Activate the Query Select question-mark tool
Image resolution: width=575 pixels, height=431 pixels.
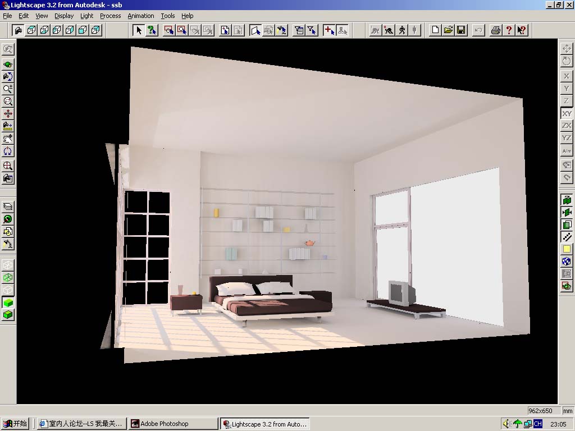(152, 30)
